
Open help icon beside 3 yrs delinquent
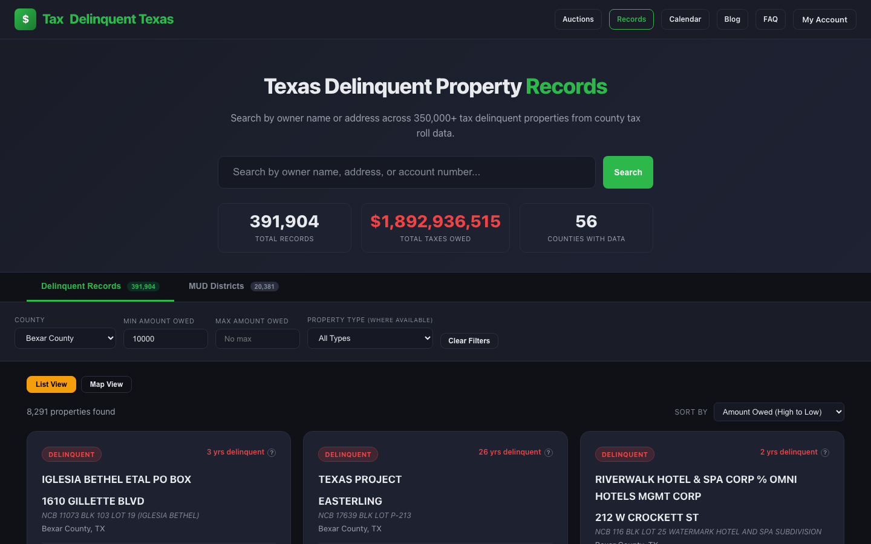tap(272, 453)
